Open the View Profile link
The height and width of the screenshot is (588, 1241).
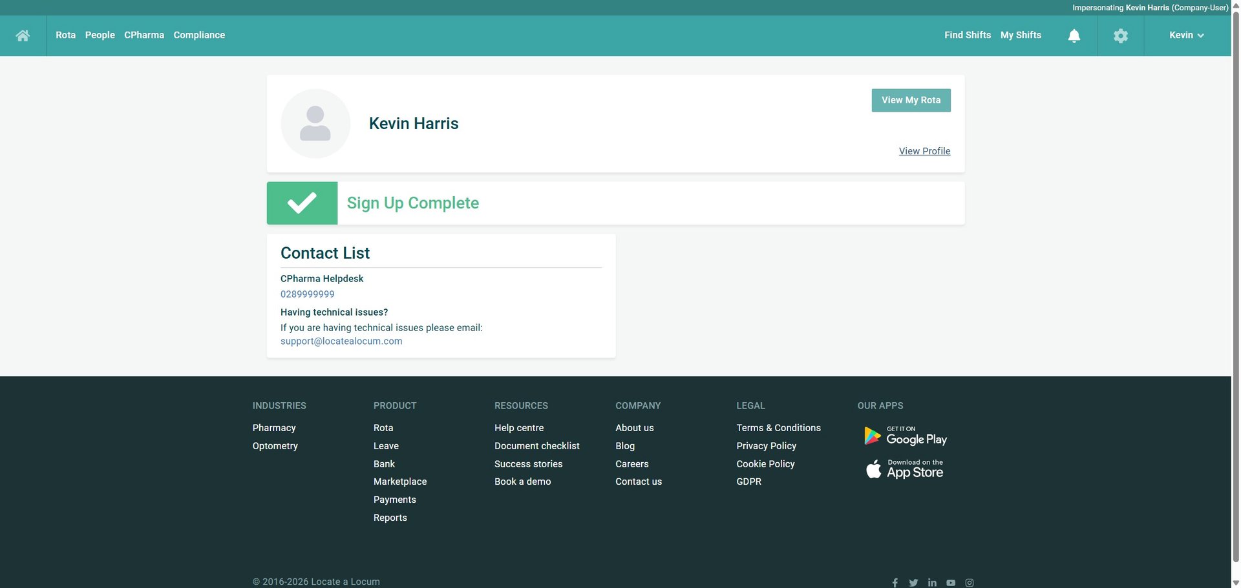[x=924, y=151]
